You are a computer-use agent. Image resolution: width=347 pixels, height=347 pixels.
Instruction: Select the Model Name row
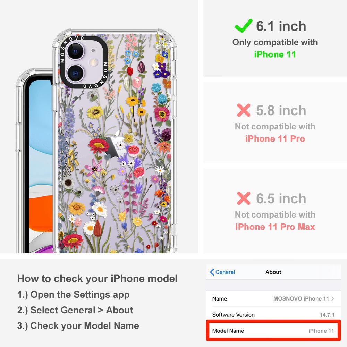coord(273,331)
